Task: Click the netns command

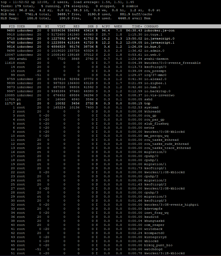Action: (x=149, y=128)
